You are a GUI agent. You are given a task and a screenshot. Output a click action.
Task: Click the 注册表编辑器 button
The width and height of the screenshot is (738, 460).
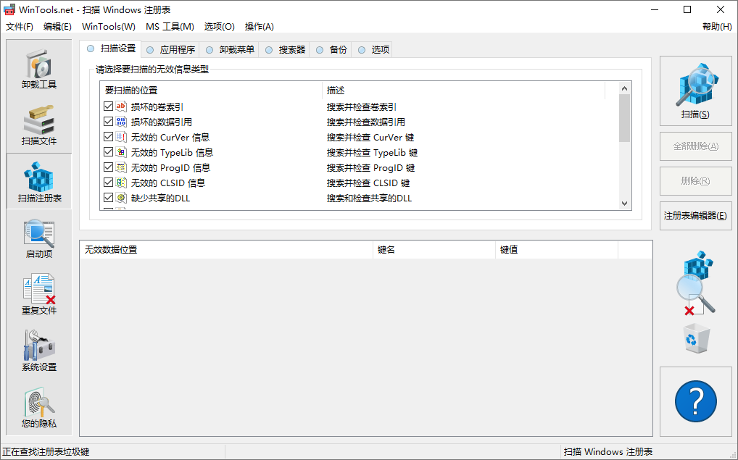pyautogui.click(x=695, y=215)
